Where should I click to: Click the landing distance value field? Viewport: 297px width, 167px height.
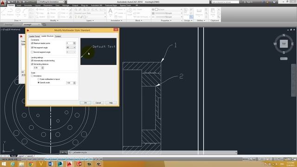coord(37,68)
